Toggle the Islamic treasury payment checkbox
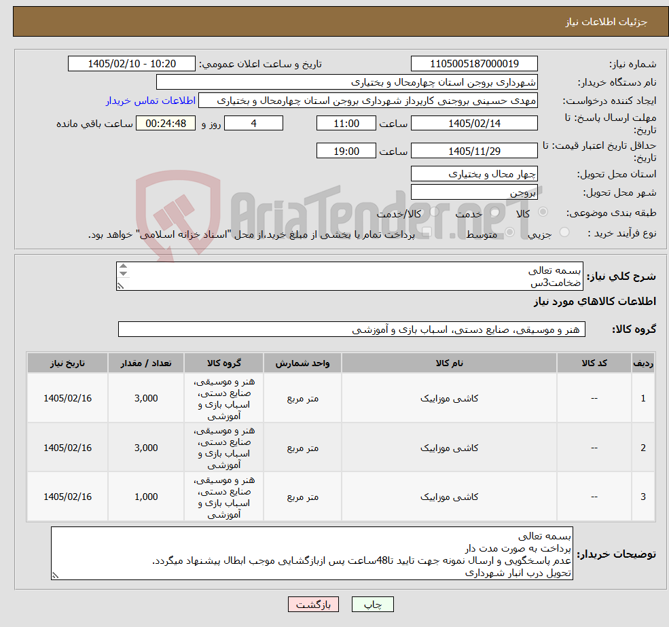Screen dimensions: 669x627 (x=427, y=232)
